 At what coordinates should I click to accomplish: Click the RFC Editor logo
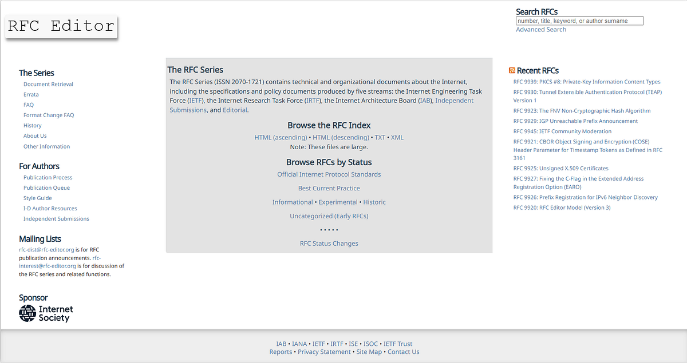point(61,27)
